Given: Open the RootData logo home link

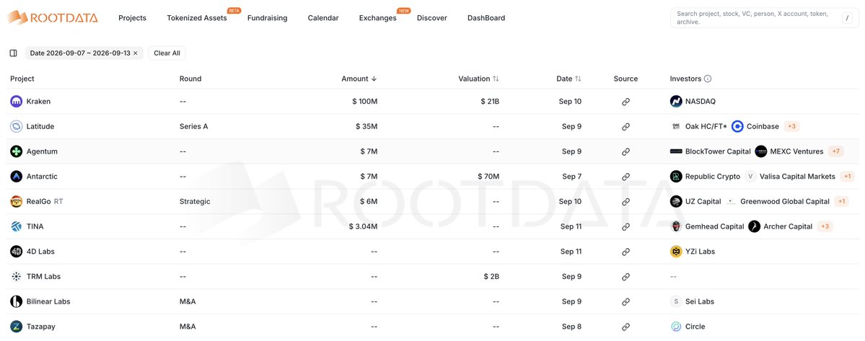Looking at the screenshot, I should 53,17.
